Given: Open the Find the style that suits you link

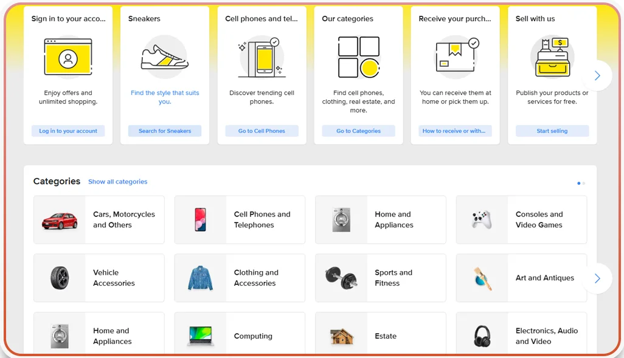Looking at the screenshot, I should [165, 97].
